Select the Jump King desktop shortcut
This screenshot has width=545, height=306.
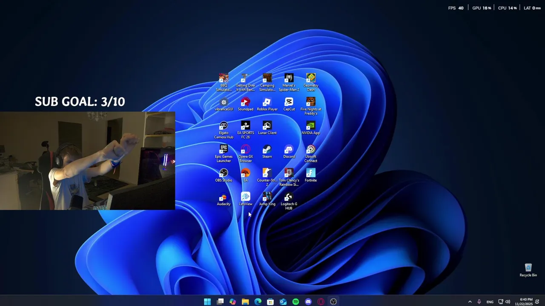pyautogui.click(x=267, y=199)
